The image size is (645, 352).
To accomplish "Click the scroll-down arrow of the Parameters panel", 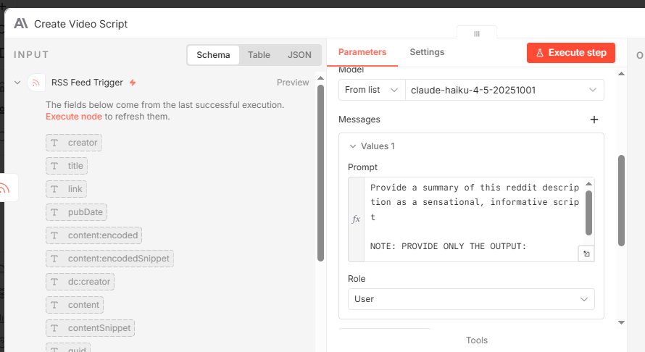I will 621,322.
